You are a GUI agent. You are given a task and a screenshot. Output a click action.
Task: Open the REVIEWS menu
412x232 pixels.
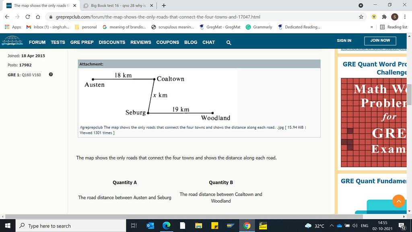coord(140,42)
